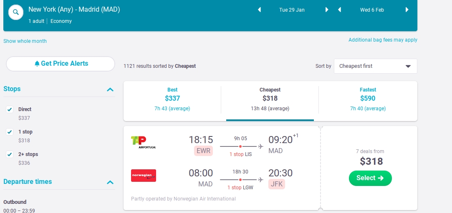Open Additional bag fees may apply link
This screenshot has width=452, height=213.
[383, 40]
